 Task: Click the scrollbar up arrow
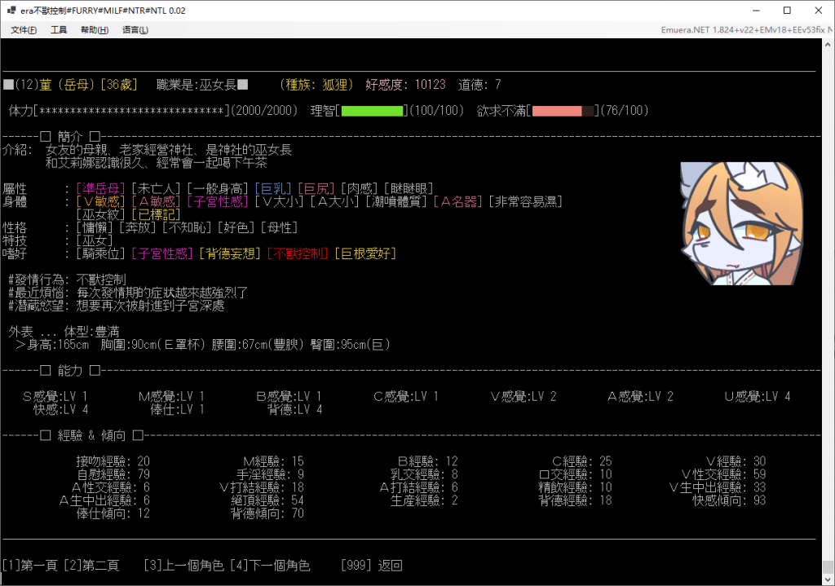click(828, 45)
